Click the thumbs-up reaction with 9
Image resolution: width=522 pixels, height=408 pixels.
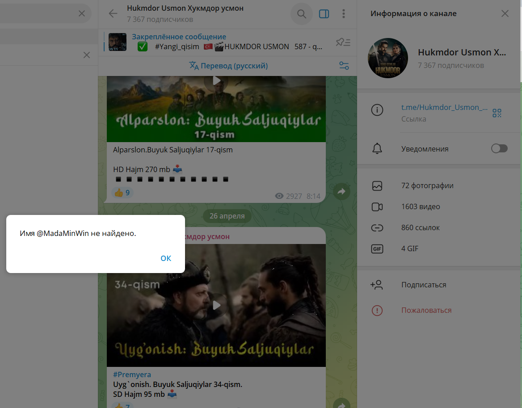(x=122, y=193)
